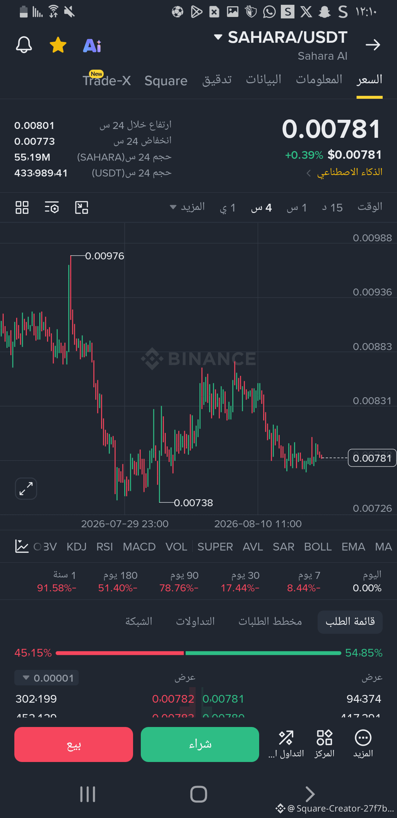The width and height of the screenshot is (397, 818).
Task: Open الذكاء الاصطناعي link
Action: click(350, 172)
